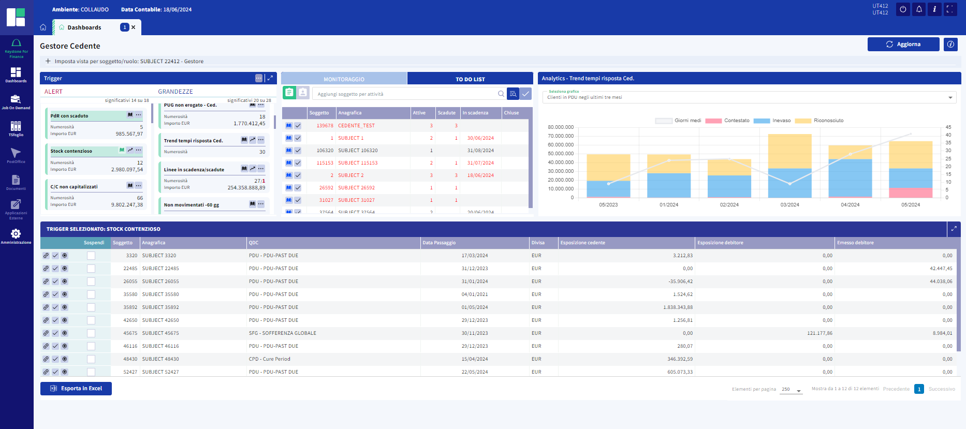Enter fullscreen mode via top-right icon
Image resolution: width=966 pixels, height=429 pixels.
pos(950,9)
